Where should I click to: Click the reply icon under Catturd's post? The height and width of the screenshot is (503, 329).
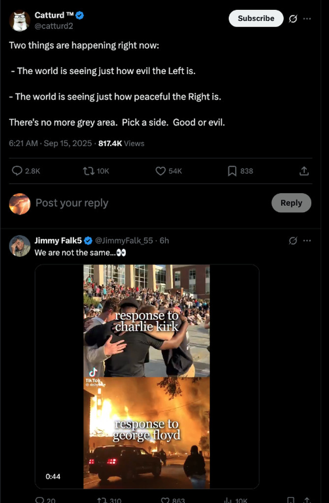(x=17, y=171)
